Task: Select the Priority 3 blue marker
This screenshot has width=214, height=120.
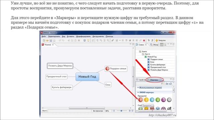Action: pos(152,100)
